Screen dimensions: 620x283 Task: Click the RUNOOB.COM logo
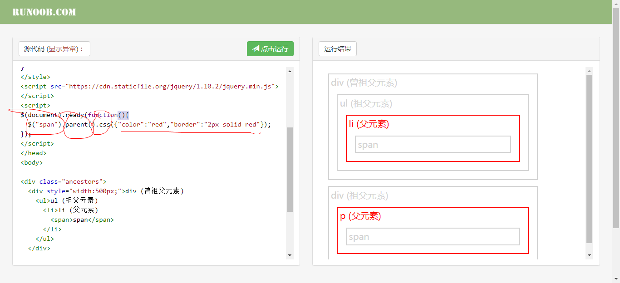(44, 12)
